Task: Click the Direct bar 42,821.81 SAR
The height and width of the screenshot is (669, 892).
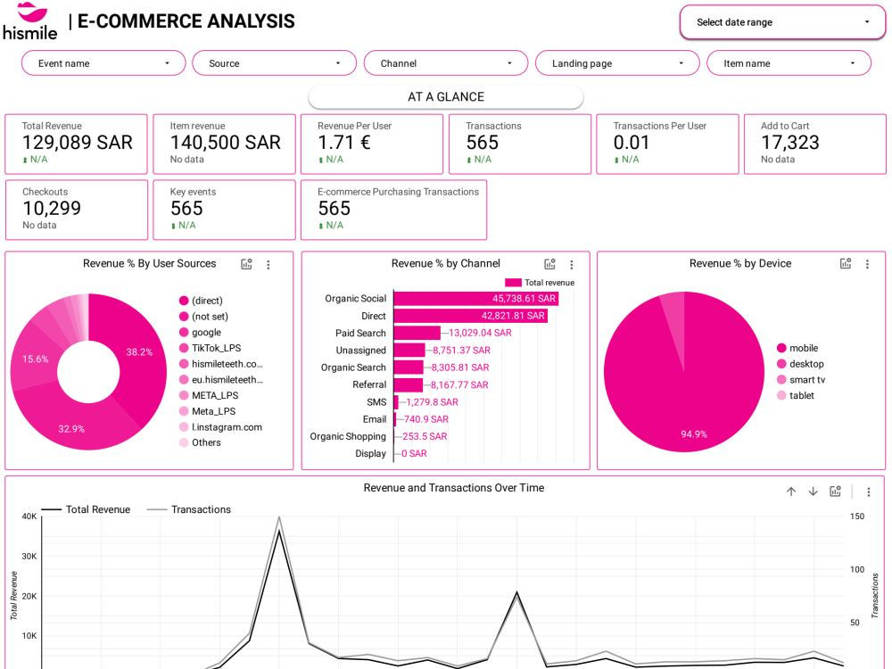Action: click(x=470, y=316)
